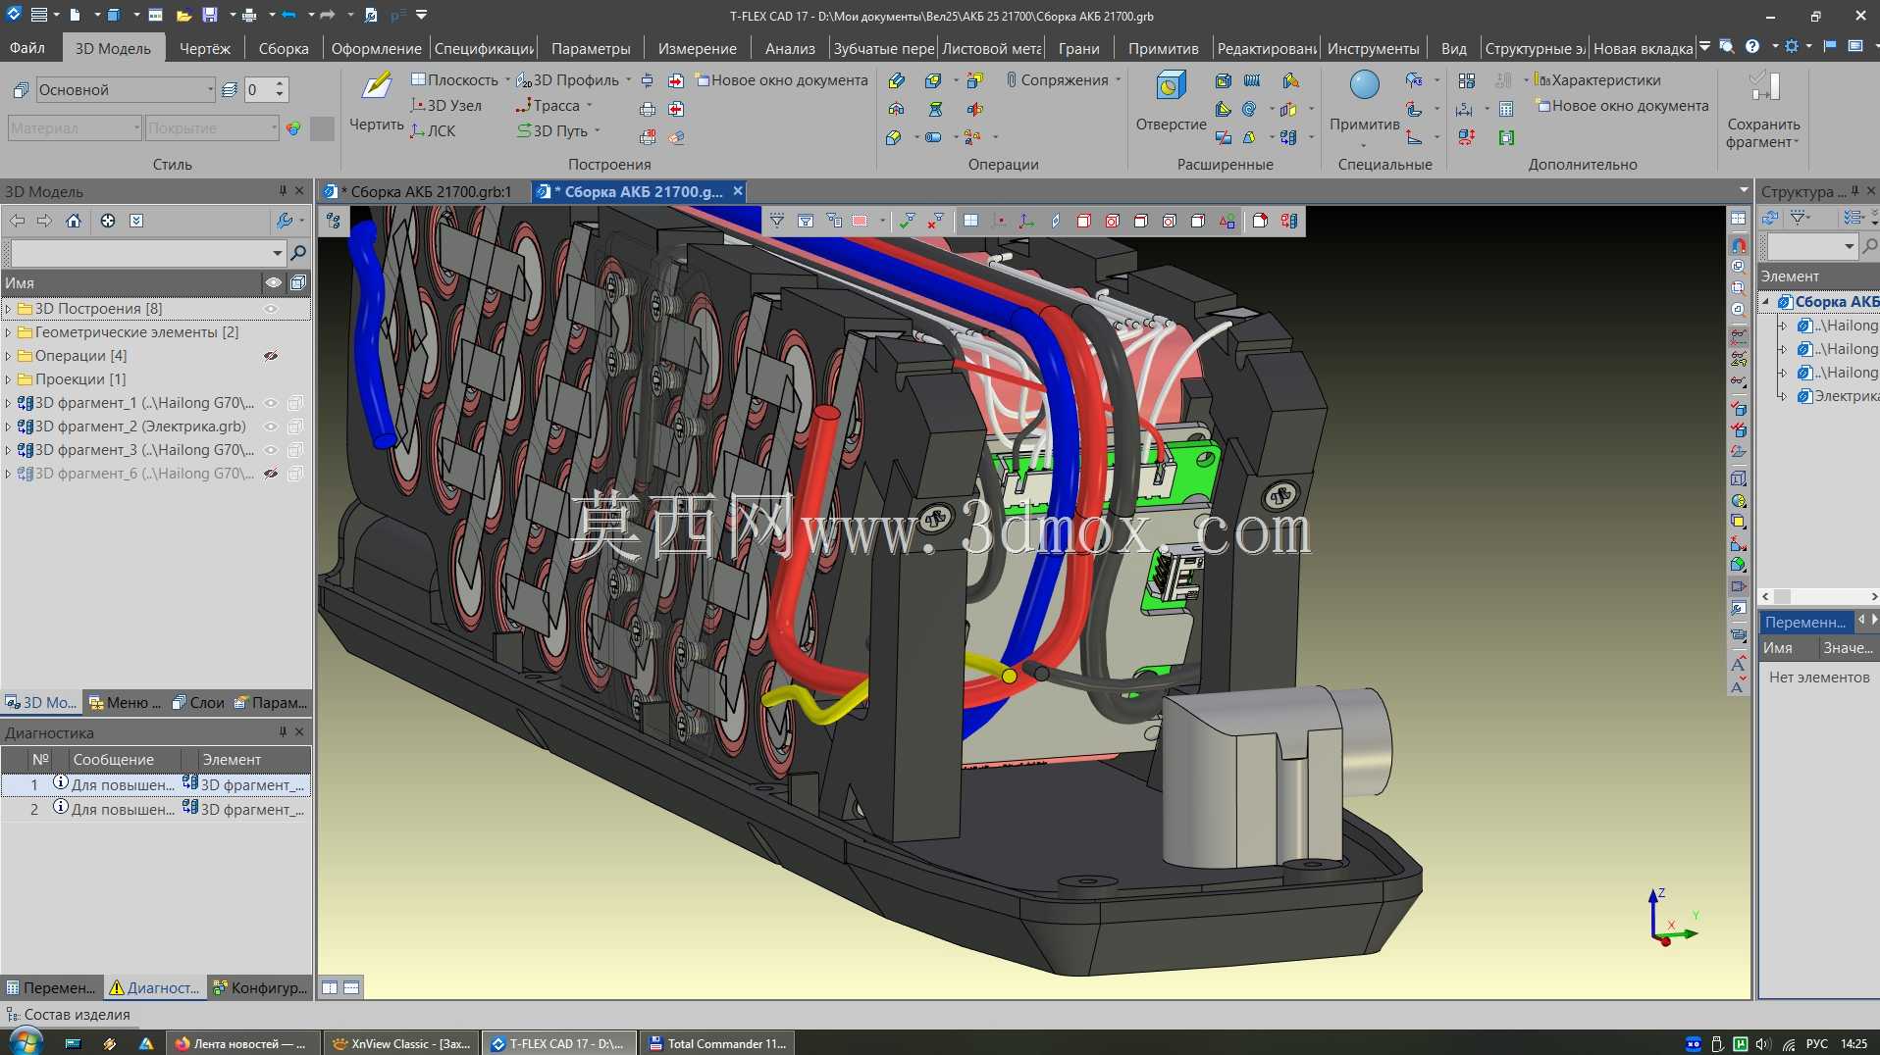The image size is (1880, 1055).
Task: Open Total Commander from the taskbar
Action: tap(718, 1043)
